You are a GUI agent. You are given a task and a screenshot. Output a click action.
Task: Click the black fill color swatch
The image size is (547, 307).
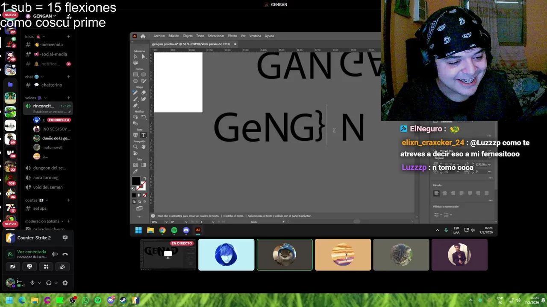(136, 181)
